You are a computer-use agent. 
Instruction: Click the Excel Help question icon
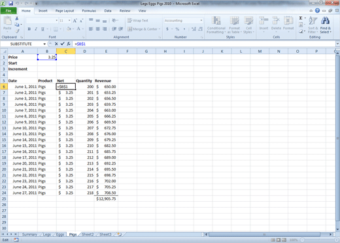317,10
